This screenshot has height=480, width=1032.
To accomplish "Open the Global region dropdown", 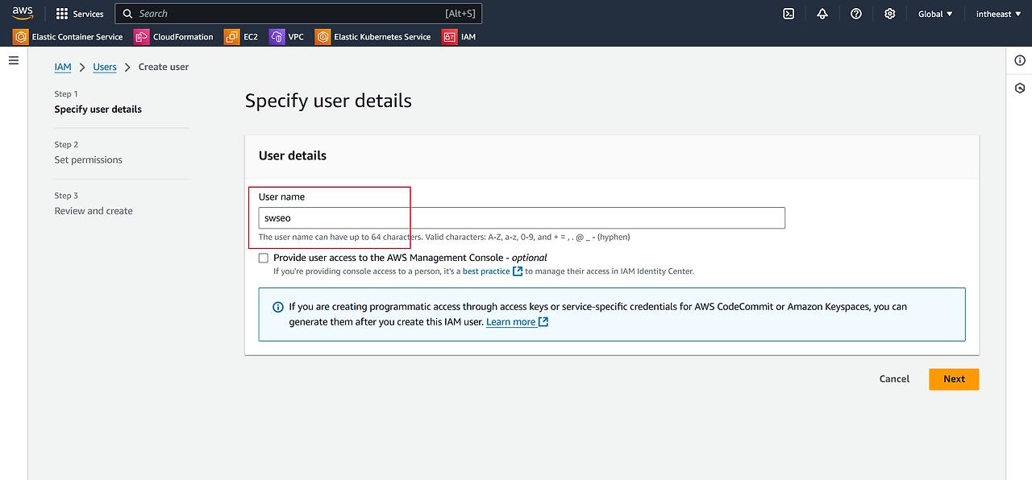I will [x=935, y=14].
